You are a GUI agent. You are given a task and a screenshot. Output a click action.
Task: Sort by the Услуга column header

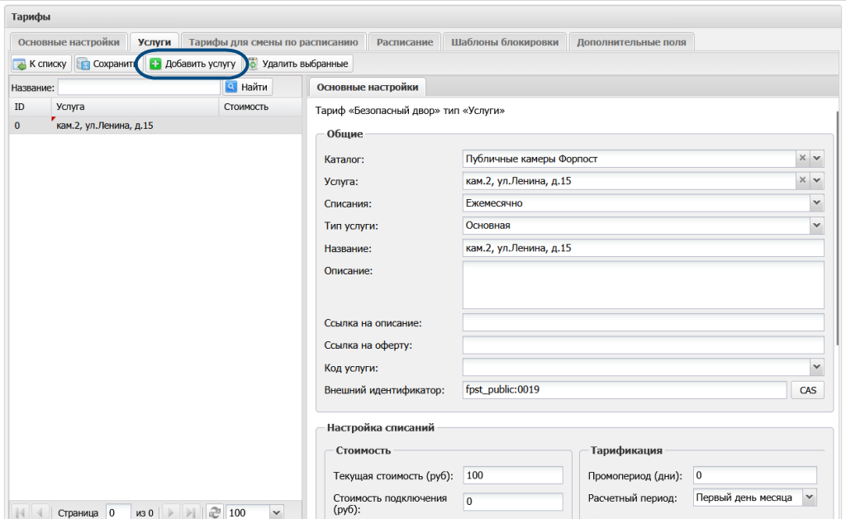pyautogui.click(x=135, y=107)
